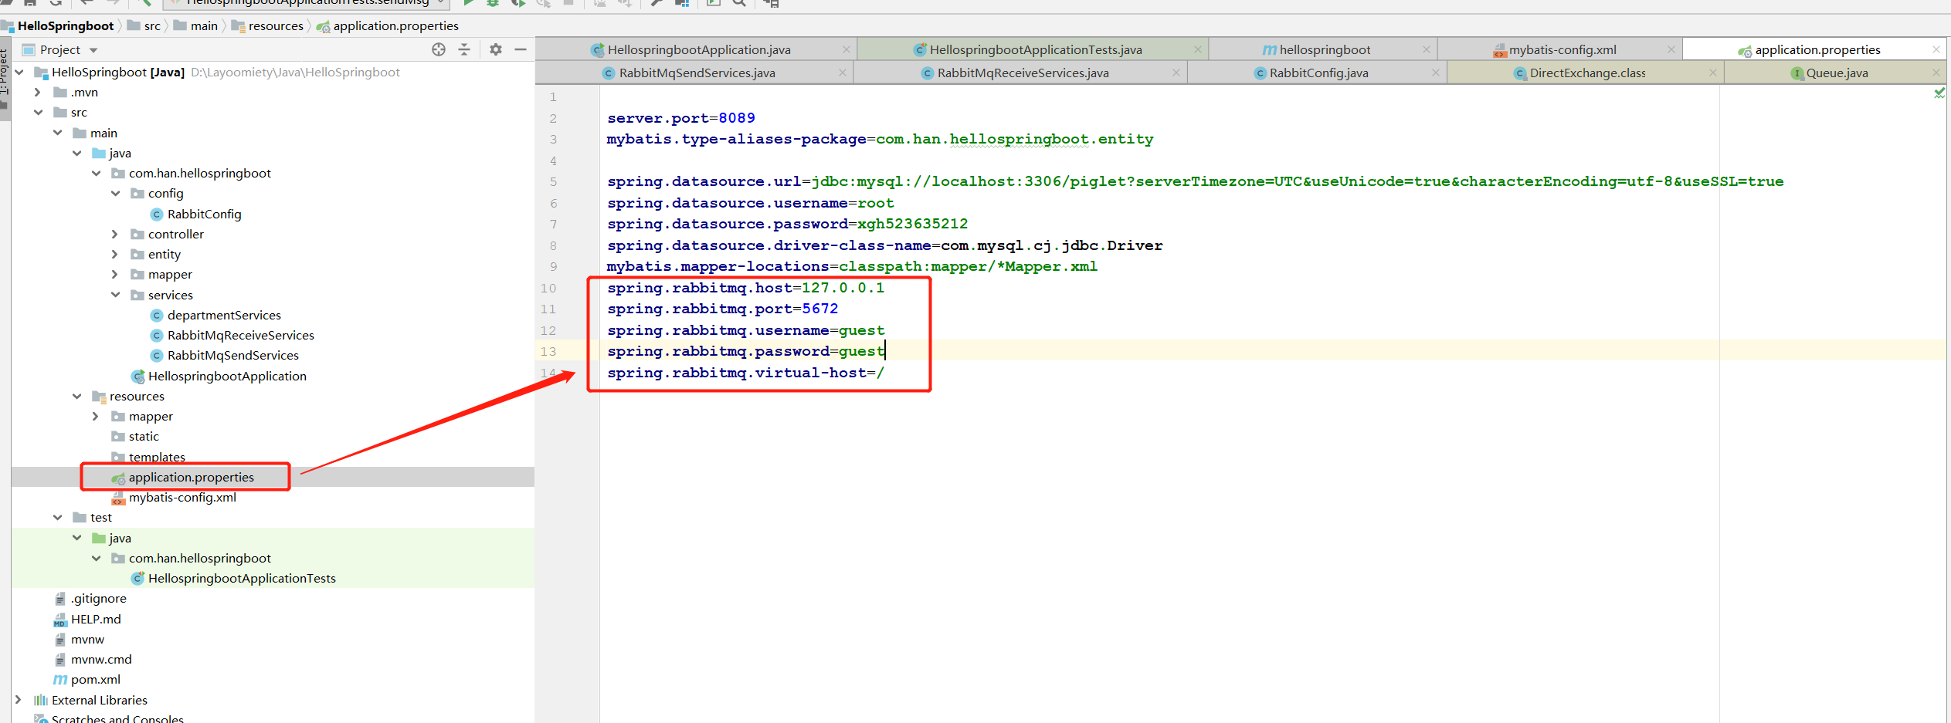Collapse the src folder
1951x723 pixels.
[38, 113]
